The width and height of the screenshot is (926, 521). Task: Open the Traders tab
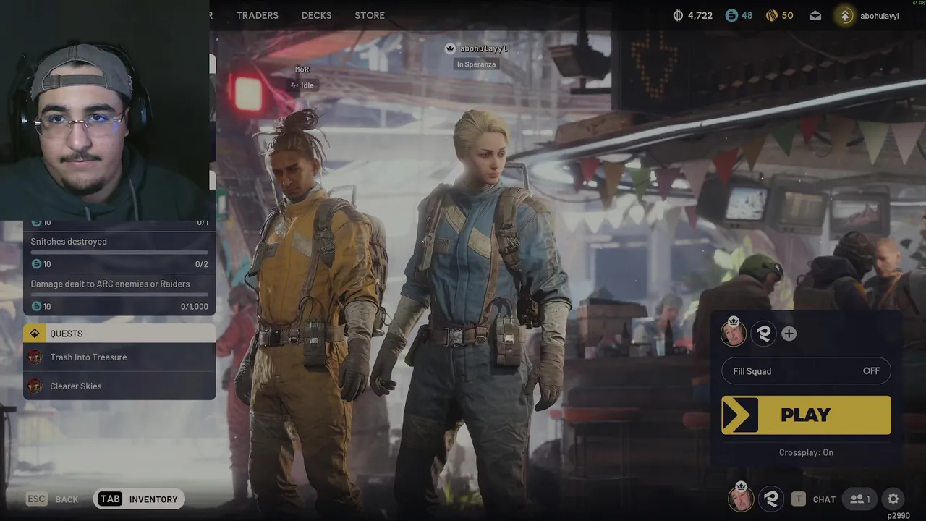tap(257, 15)
